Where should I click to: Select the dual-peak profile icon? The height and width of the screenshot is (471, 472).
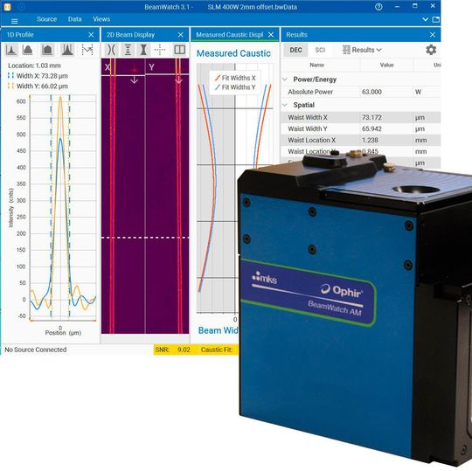point(67,50)
